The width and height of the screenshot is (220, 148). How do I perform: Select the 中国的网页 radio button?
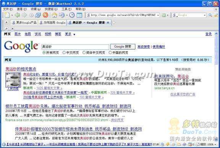point(110,53)
